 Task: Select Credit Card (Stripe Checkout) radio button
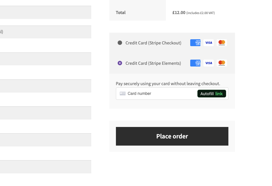120,43
